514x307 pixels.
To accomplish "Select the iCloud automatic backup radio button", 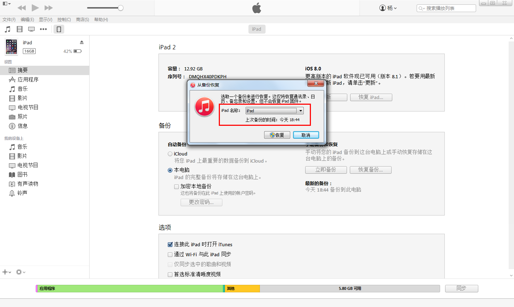I will [170, 154].
